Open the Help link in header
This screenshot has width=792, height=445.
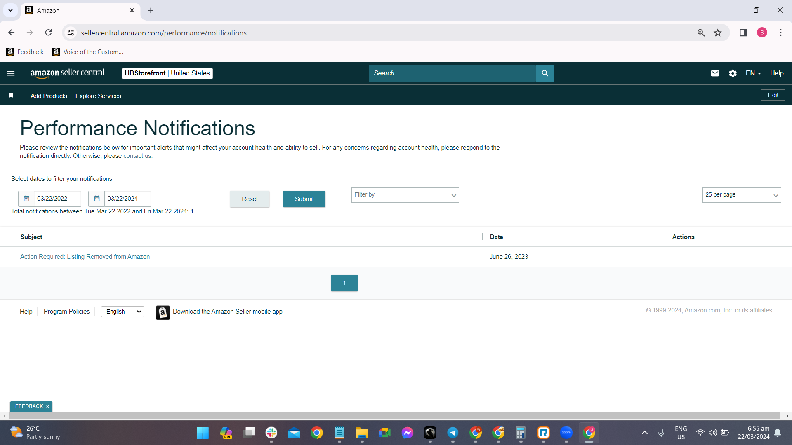coord(777,73)
